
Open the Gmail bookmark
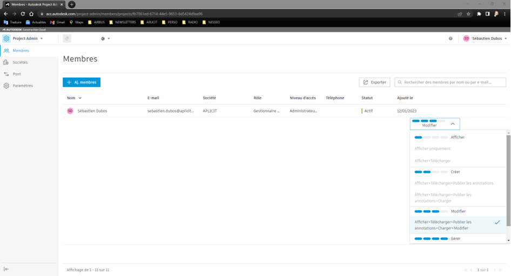tap(57, 22)
